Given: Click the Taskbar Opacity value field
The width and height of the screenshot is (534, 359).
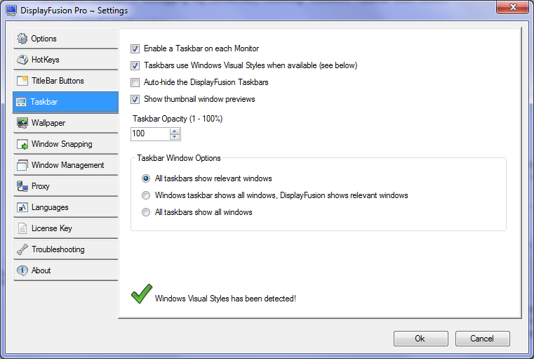Looking at the screenshot, I should click(x=149, y=133).
